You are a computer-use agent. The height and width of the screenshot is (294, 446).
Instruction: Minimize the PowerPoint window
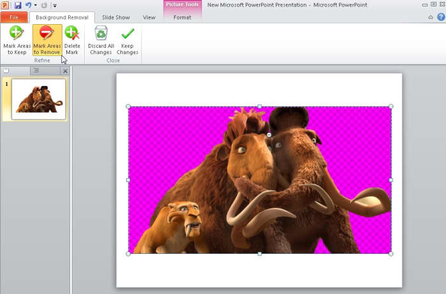[x=425, y=5]
